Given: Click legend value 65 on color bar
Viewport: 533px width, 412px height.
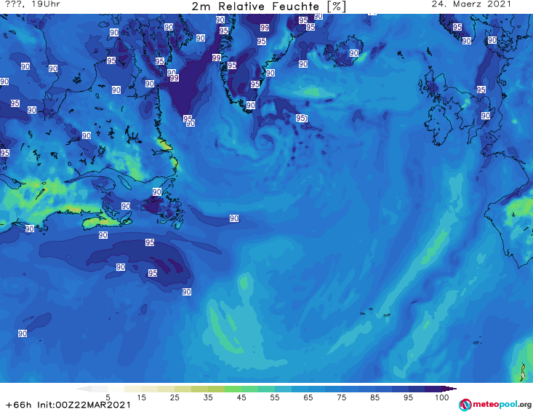Looking at the screenshot, I should pyautogui.click(x=308, y=397).
